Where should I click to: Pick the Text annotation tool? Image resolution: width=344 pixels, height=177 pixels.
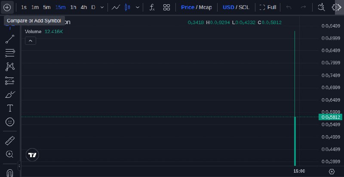tap(10, 108)
